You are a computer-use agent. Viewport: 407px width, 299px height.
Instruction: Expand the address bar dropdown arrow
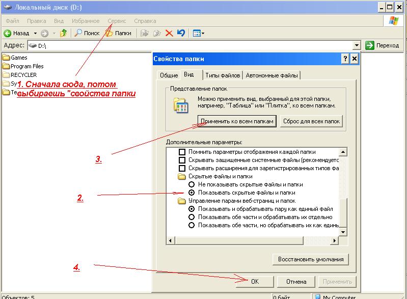pos(357,45)
